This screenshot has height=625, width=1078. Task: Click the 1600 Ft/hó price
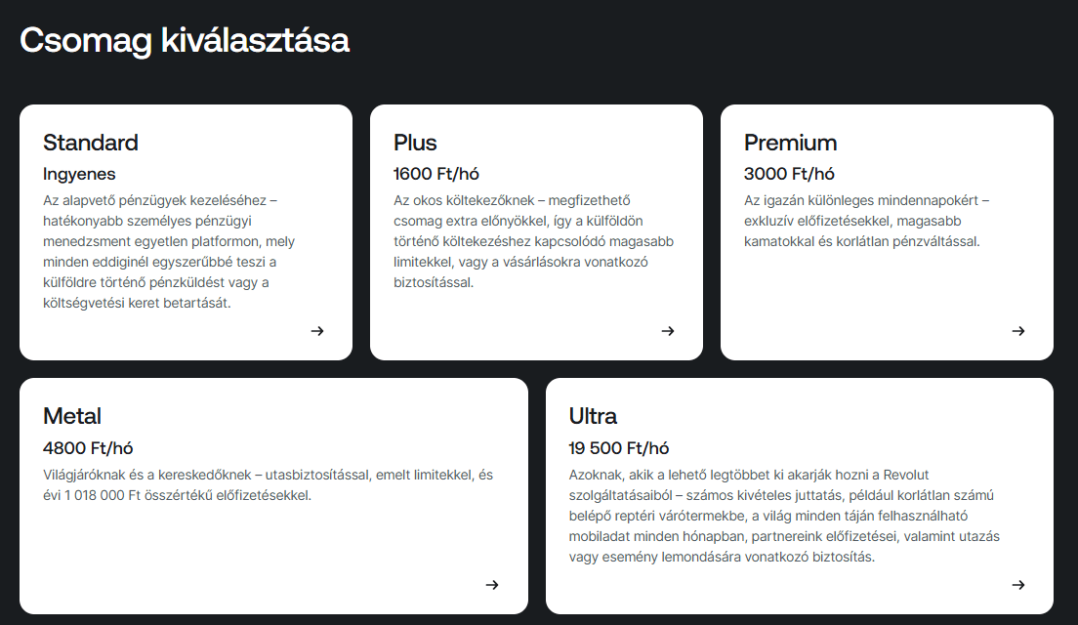[436, 175]
